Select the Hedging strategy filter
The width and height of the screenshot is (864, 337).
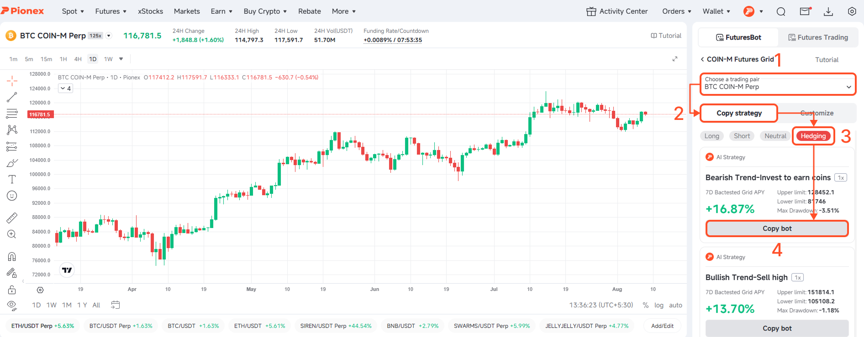813,136
